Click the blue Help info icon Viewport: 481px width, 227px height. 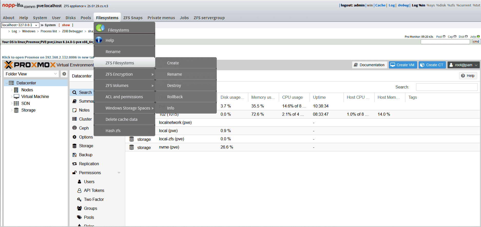pyautogui.click(x=99, y=40)
